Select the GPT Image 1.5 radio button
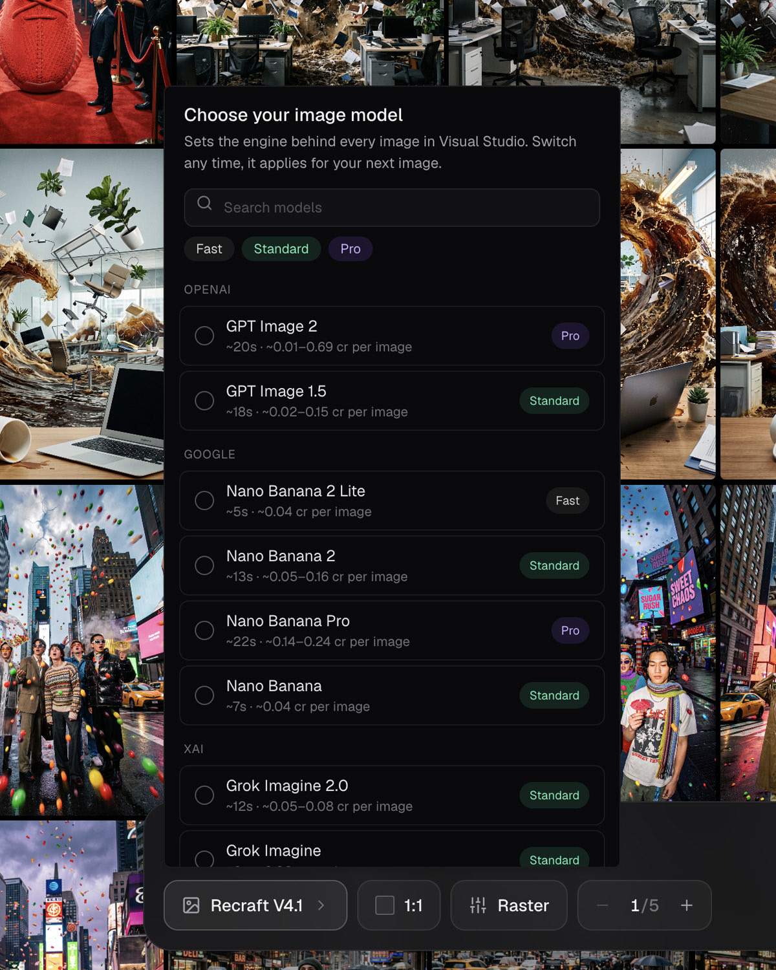This screenshot has height=970, width=776. (x=204, y=400)
